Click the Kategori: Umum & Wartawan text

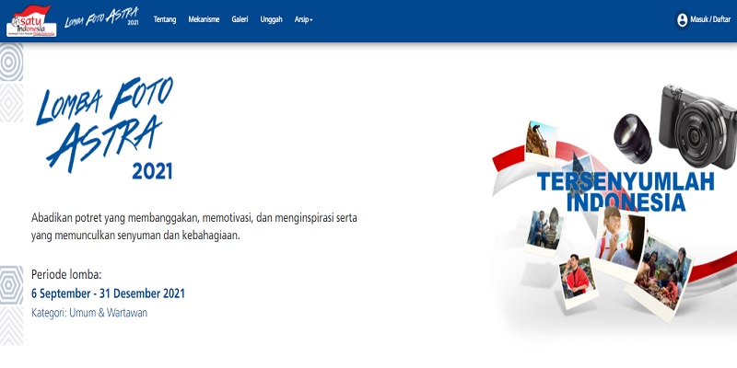pos(89,313)
